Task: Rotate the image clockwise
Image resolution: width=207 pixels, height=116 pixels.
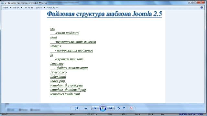Action: pyautogui.click(x=124, y=108)
